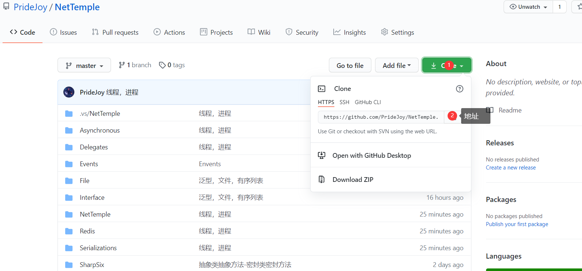Toggle the green Code download dropdown
582x271 pixels.
coord(447,65)
